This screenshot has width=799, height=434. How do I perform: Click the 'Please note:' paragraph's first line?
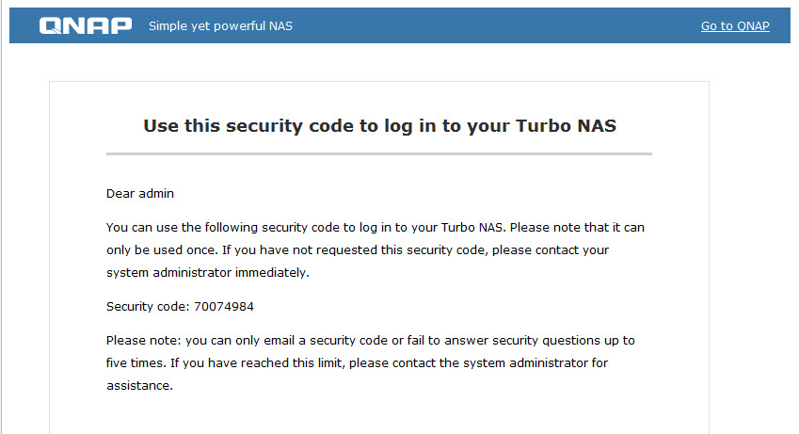tap(371, 341)
